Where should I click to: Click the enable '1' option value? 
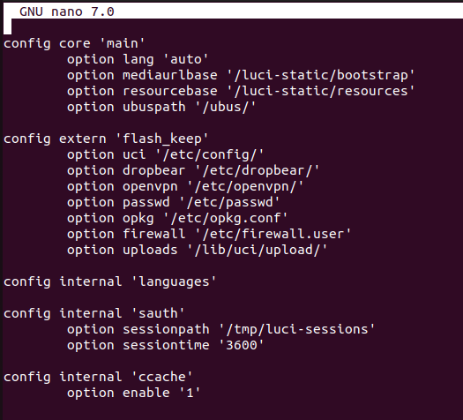pos(190,394)
